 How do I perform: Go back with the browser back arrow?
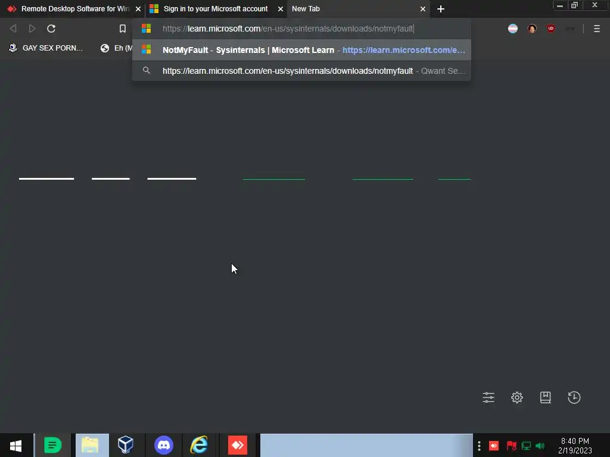tap(13, 29)
